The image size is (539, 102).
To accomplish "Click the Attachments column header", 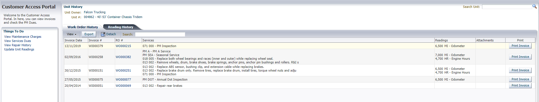I will (x=490, y=40).
